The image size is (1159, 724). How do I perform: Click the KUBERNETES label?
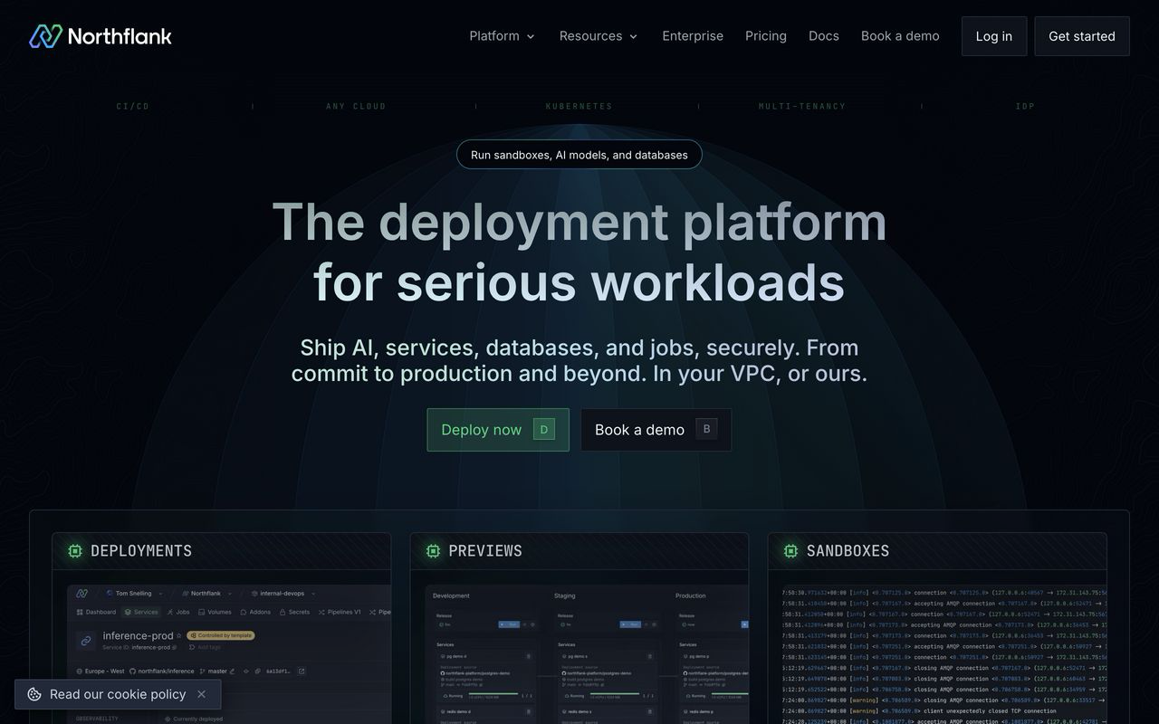(x=579, y=107)
